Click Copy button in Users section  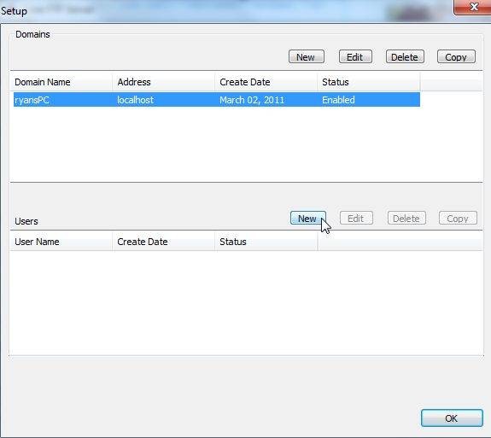pyautogui.click(x=458, y=218)
